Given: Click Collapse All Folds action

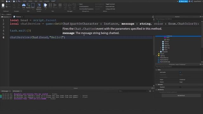Looking at the screenshot, I should click(x=110, y=9).
